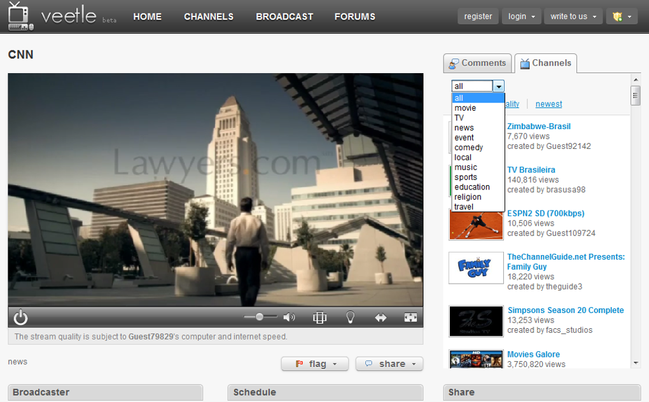Choose 'education' from the category list

(478, 188)
